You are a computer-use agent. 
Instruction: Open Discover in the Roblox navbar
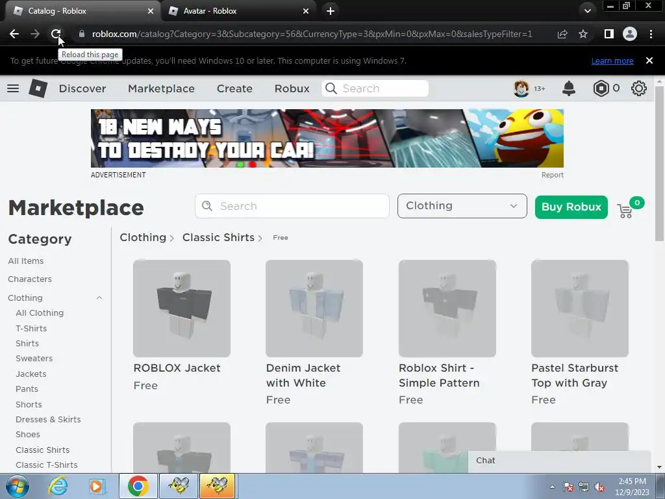pos(82,88)
